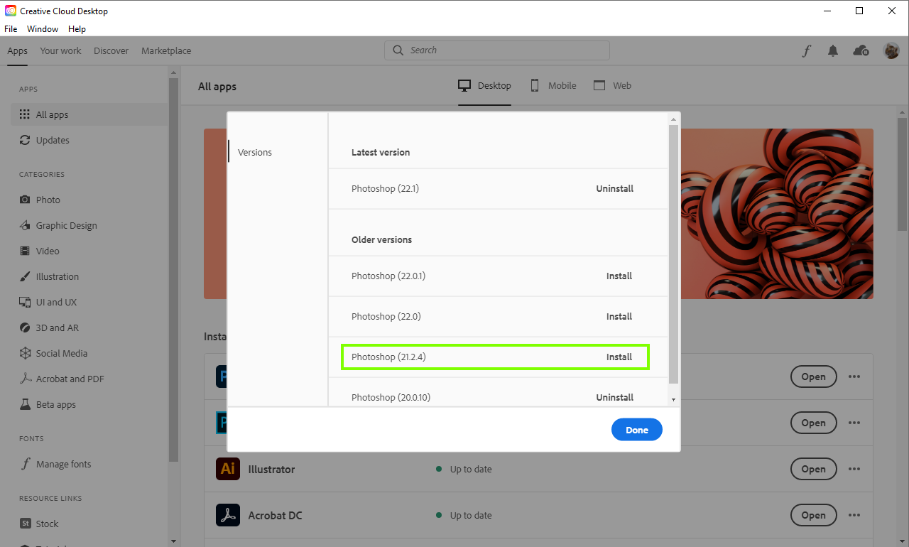Click the Photoshop (22.0.1) version label
The image size is (909, 547).
pos(388,276)
